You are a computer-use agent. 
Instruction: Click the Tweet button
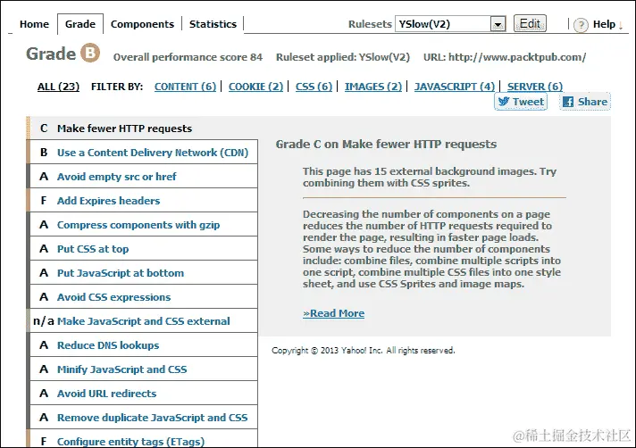[521, 102]
